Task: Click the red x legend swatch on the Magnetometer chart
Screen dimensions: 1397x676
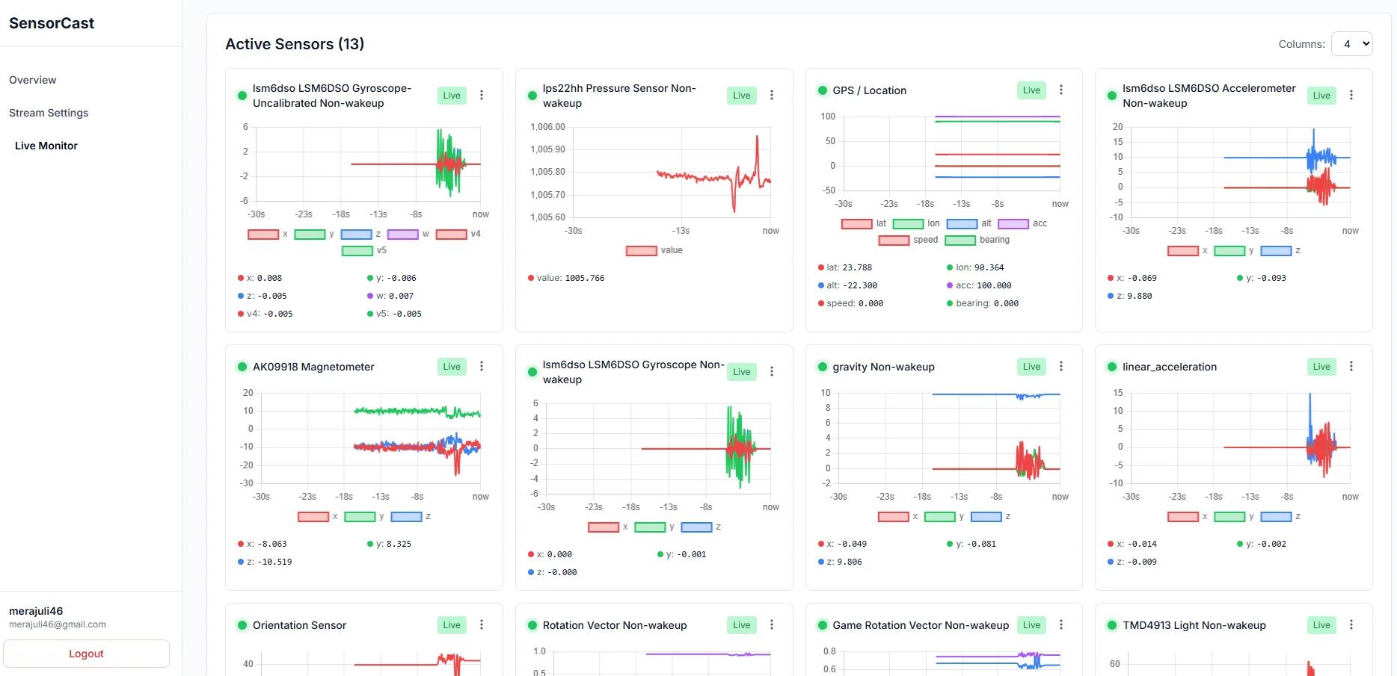Action: click(313, 516)
